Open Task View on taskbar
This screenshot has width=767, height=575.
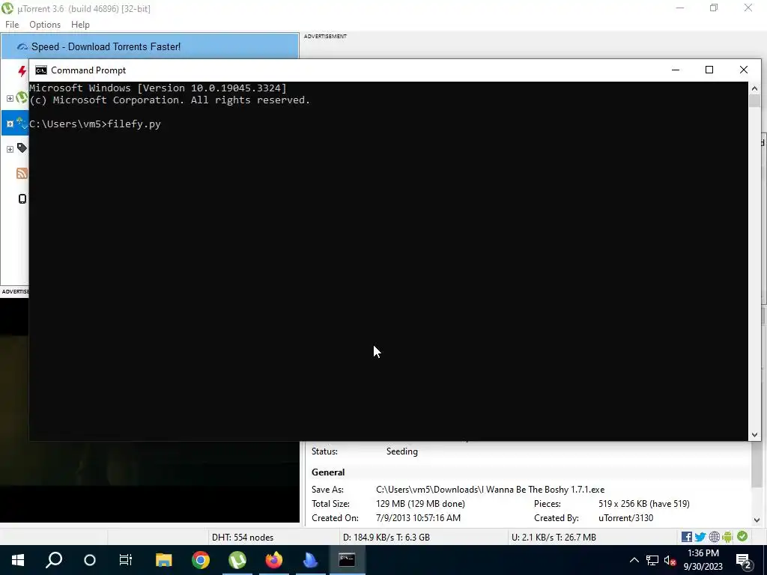126,560
